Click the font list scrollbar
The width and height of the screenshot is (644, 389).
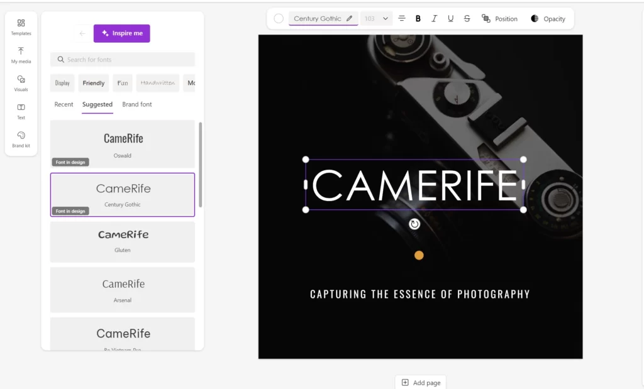201,165
